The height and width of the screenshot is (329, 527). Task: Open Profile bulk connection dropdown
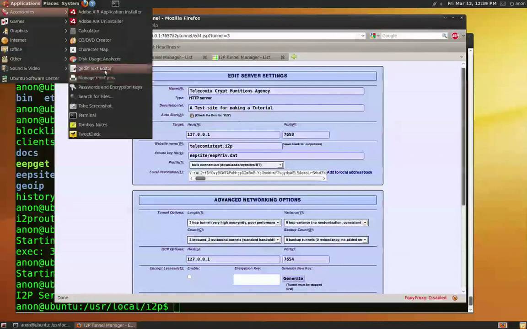click(x=237, y=165)
